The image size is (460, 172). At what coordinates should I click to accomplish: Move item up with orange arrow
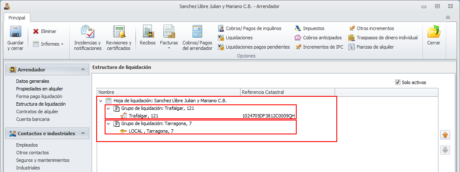coord(445,135)
